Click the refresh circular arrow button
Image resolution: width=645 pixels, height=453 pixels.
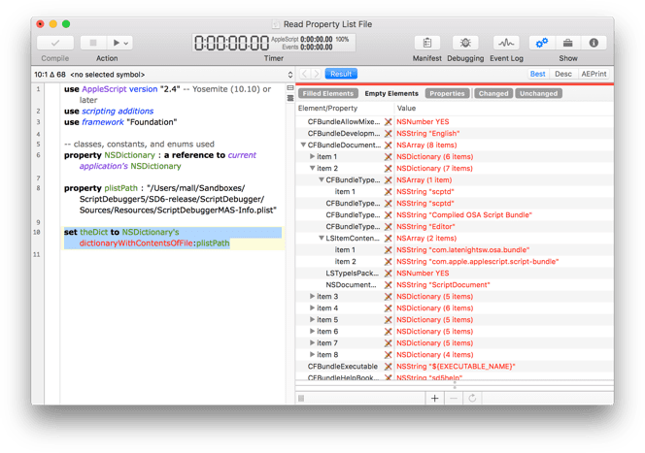472,399
